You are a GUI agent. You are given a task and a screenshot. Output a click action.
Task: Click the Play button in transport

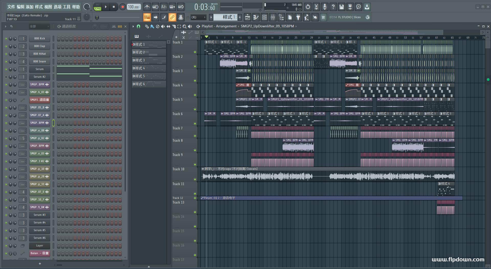point(106,7)
